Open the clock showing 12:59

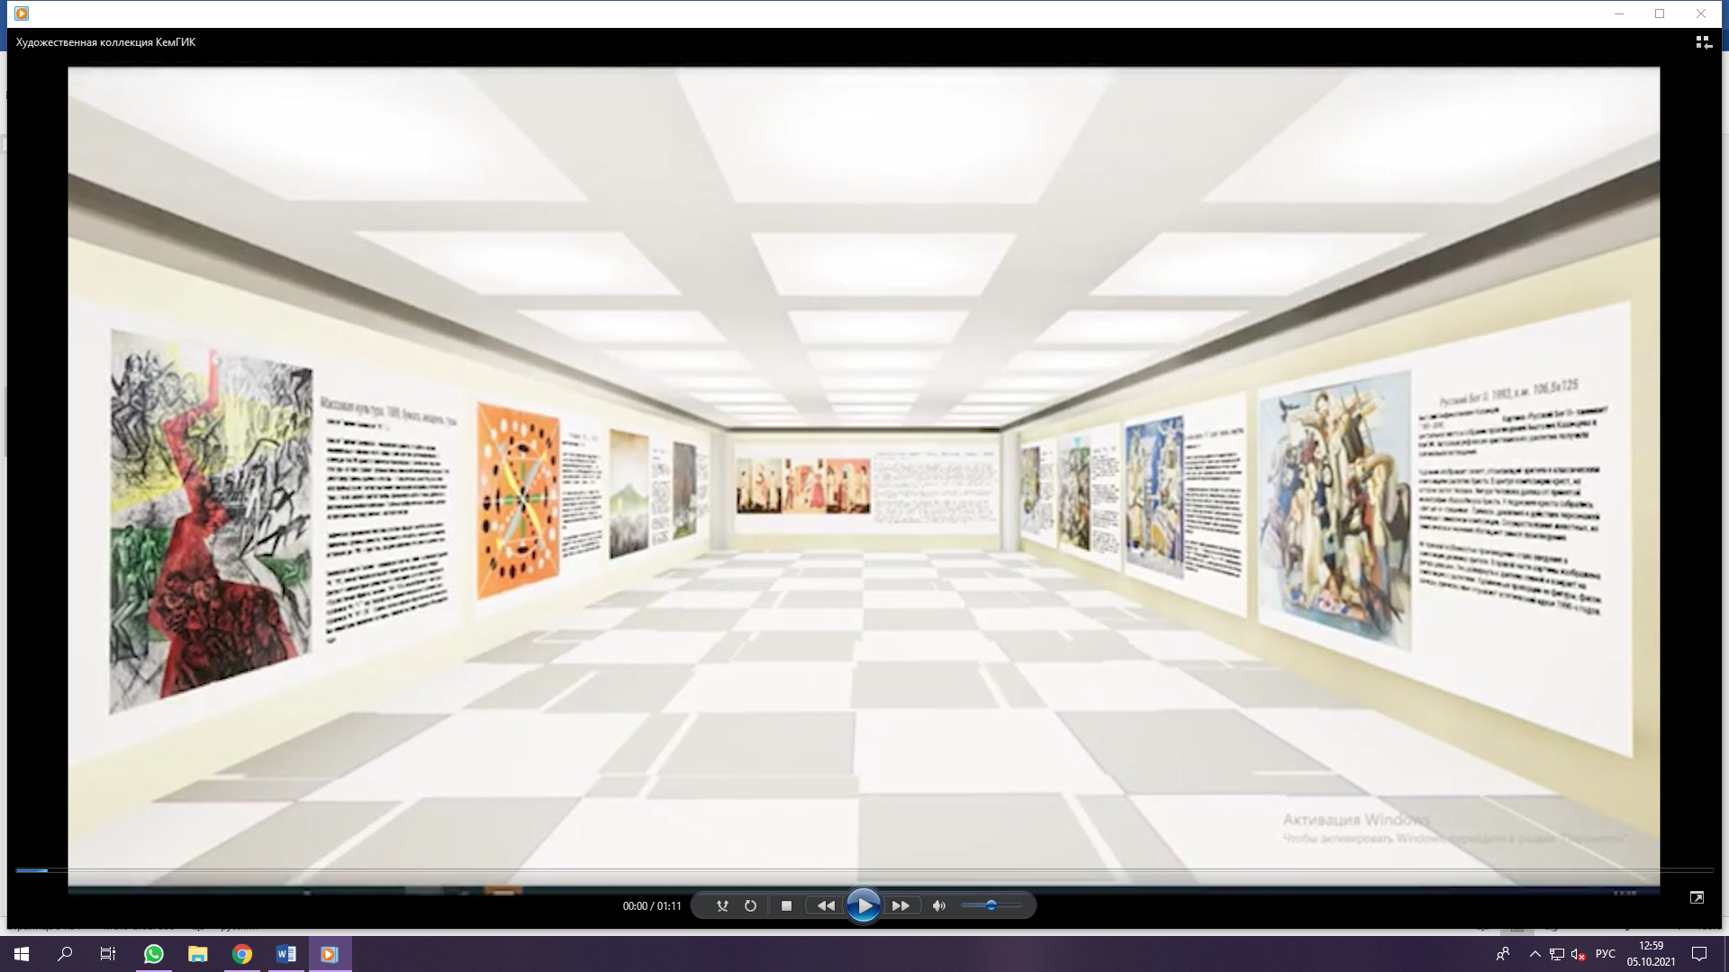click(1651, 954)
